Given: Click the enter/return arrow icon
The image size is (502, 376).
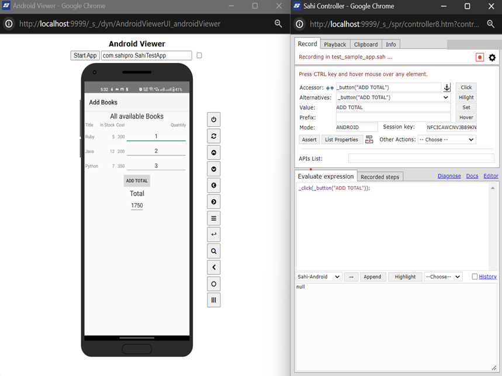Looking at the screenshot, I should coord(214,235).
